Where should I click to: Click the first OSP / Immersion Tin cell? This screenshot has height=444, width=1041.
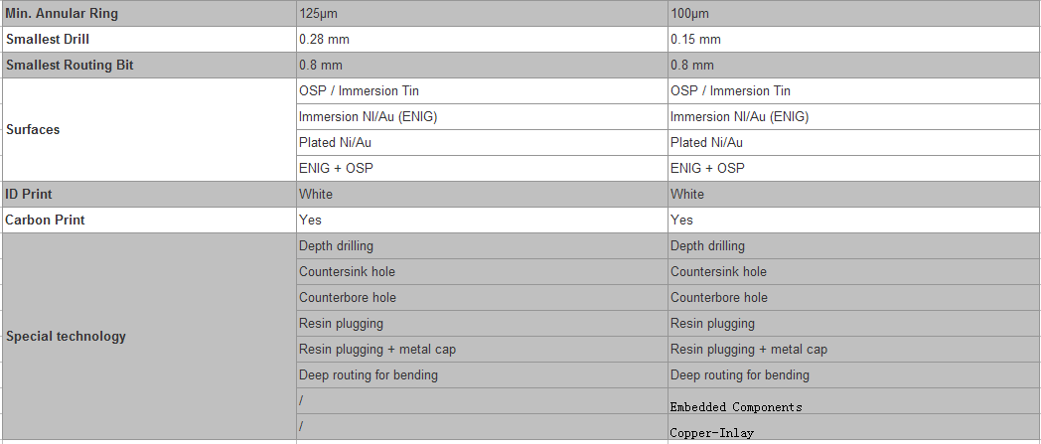click(482, 91)
